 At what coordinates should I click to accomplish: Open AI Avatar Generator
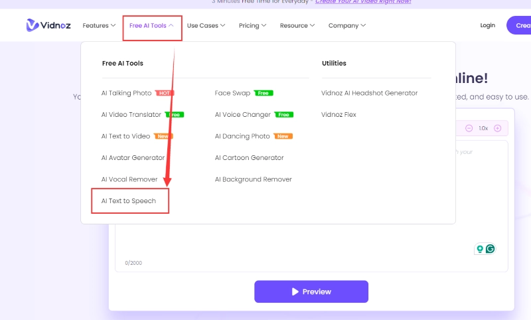(x=133, y=158)
